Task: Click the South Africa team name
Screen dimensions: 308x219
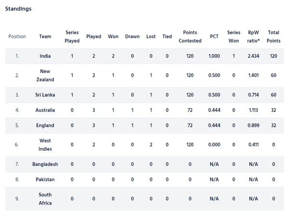Action: (45, 199)
